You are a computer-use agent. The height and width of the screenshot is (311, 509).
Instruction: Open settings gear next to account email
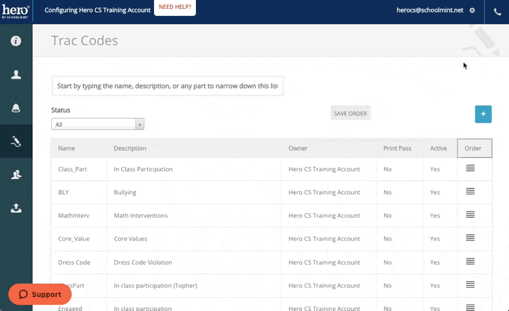tap(471, 11)
